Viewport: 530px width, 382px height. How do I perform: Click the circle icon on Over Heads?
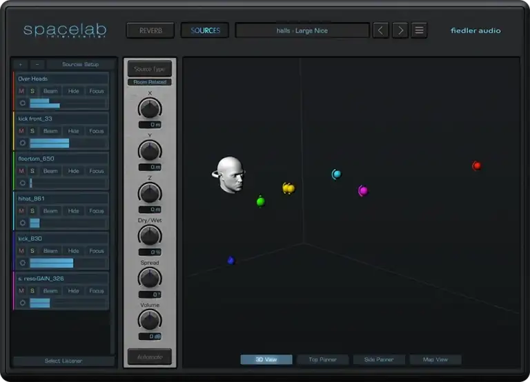point(23,103)
